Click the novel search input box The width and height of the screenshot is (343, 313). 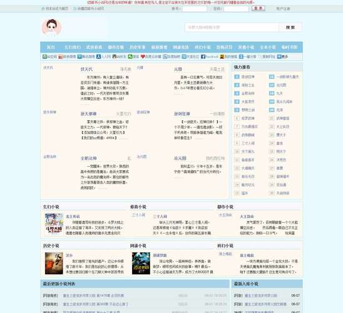click(x=232, y=28)
